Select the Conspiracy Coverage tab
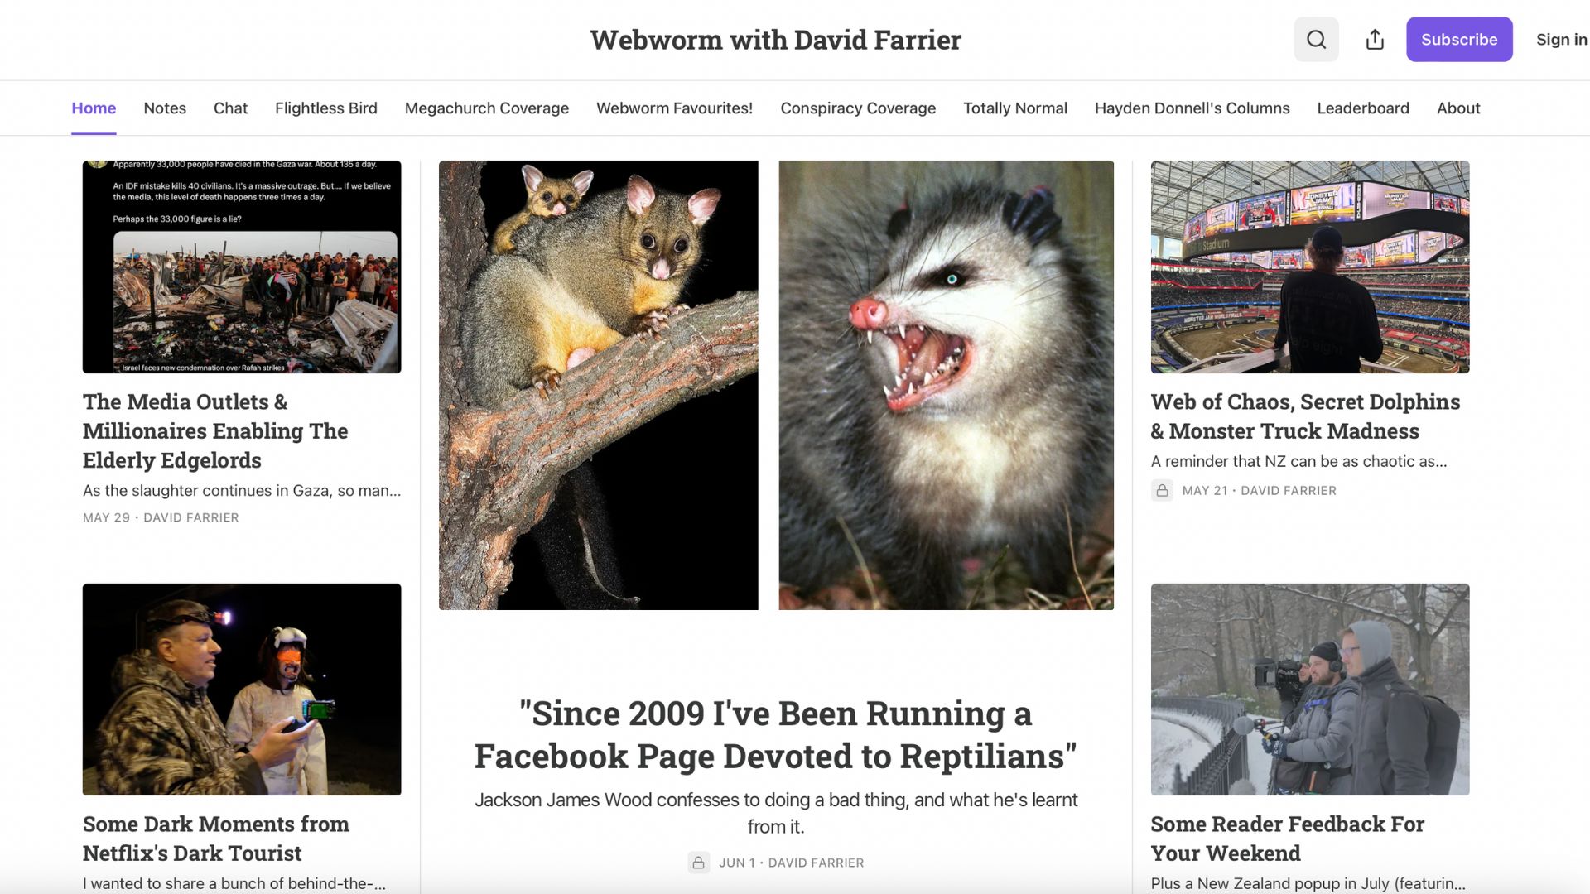The width and height of the screenshot is (1590, 894). click(858, 108)
